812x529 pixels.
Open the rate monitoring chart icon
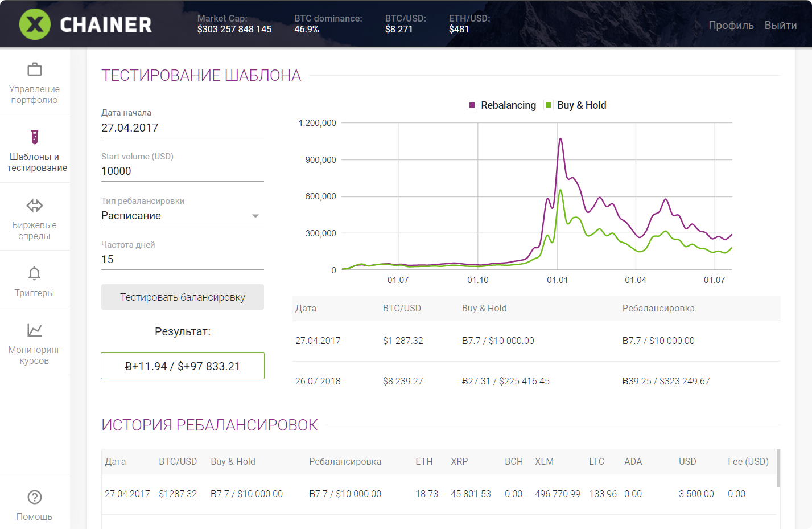pyautogui.click(x=35, y=330)
